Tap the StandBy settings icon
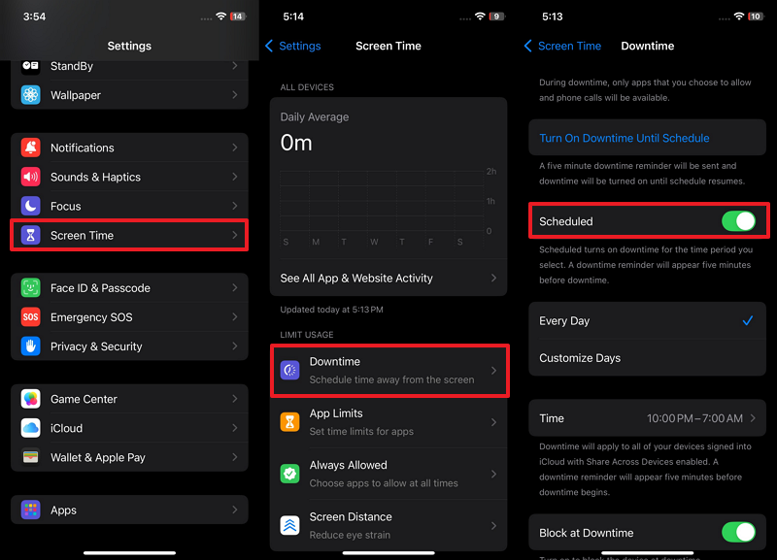Viewport: 777px width, 560px height. (x=30, y=66)
